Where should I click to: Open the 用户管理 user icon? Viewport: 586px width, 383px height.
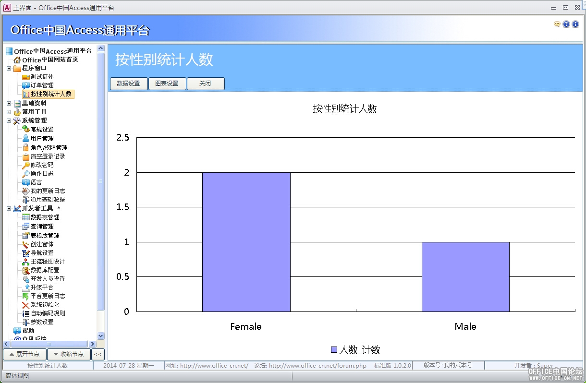(x=26, y=138)
